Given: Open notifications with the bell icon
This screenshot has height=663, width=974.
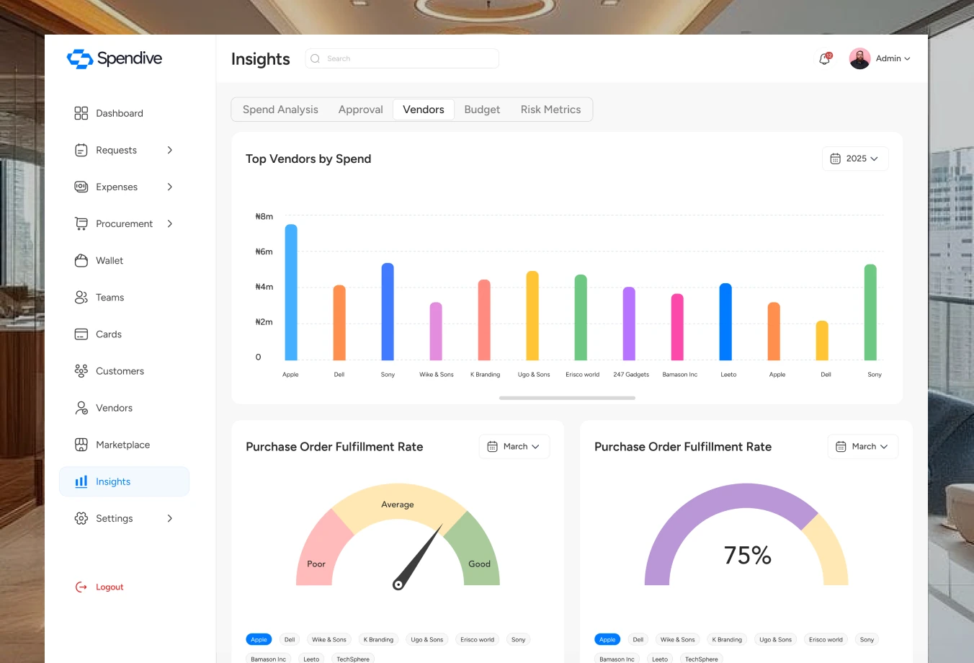Looking at the screenshot, I should [x=825, y=58].
